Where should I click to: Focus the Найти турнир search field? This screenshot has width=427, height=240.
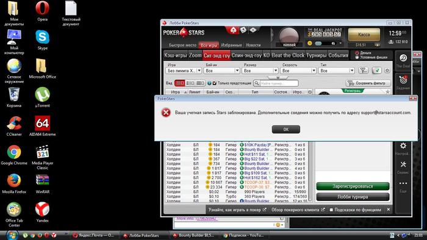pyautogui.click(x=279, y=83)
